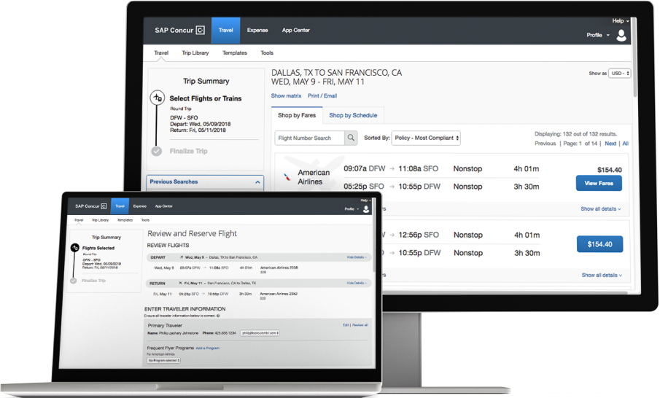Select the Shop by Fares tab

(x=297, y=115)
